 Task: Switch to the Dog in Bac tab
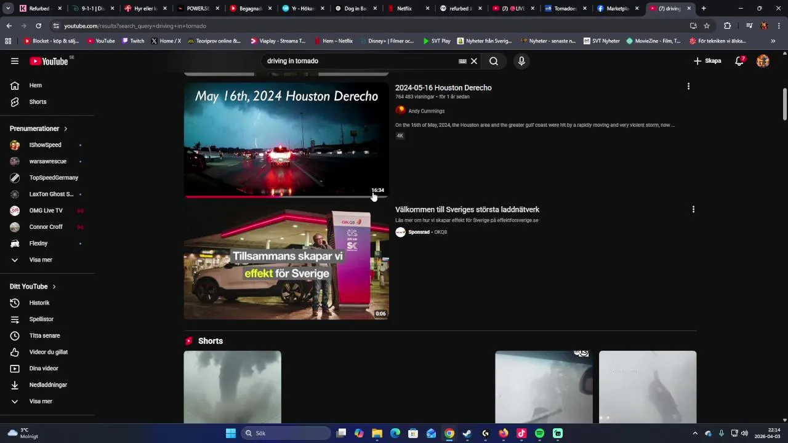coord(356,9)
